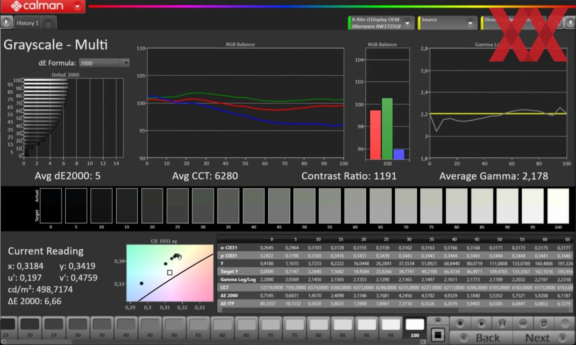Click the 'Gamma Log/Log' row label

[x=238, y=280]
